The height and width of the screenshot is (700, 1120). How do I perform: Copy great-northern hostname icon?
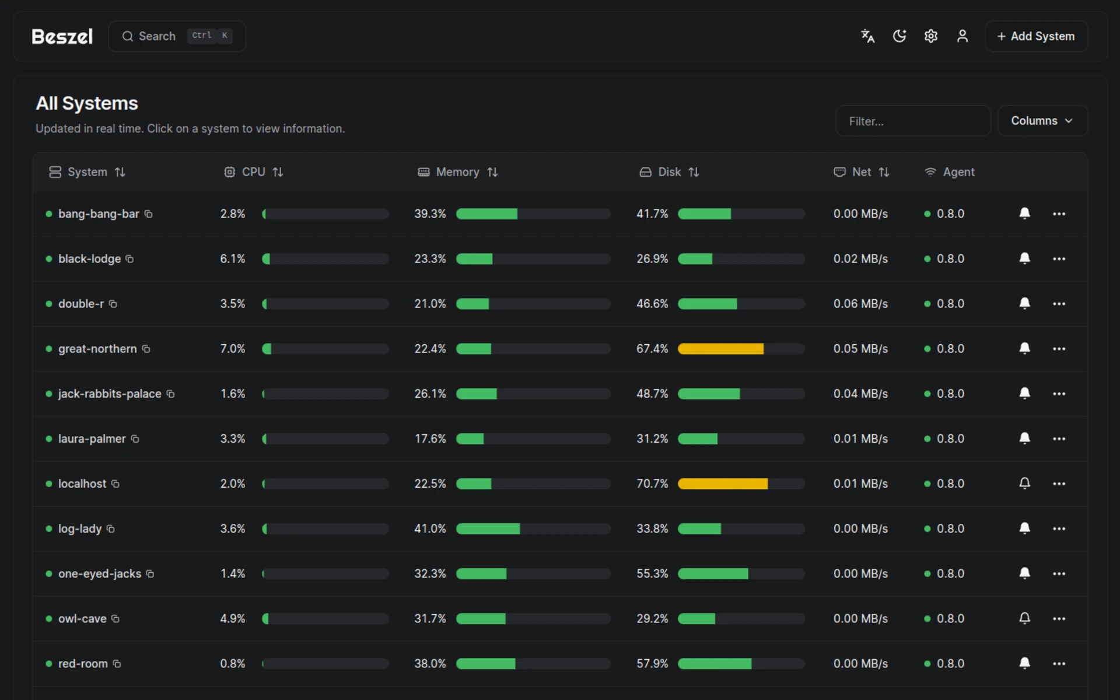point(146,349)
